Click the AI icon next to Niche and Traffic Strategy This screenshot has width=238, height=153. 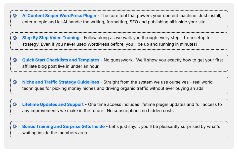15,82
